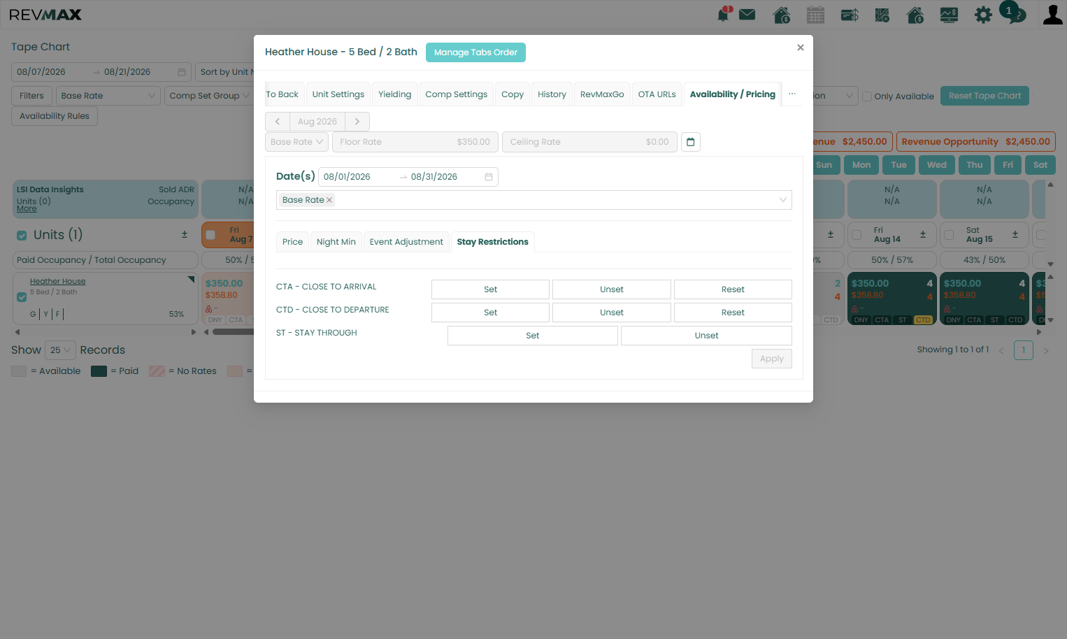Open the user profile icon
This screenshot has height=639, width=1067.
pos(1052,15)
